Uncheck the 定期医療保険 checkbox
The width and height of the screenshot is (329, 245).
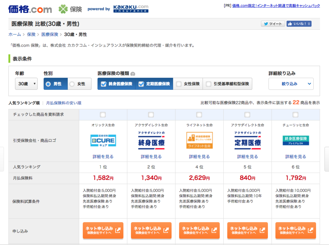[141, 84]
